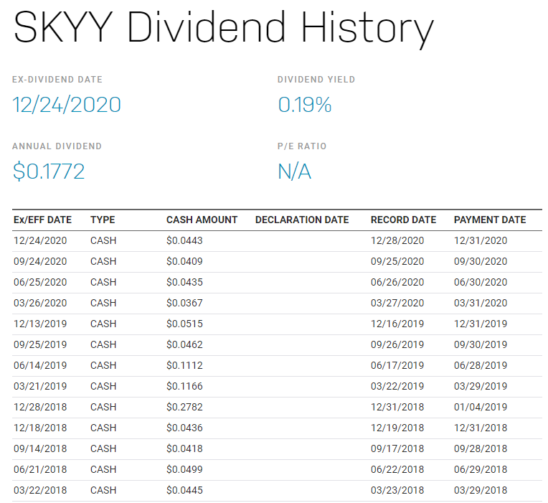Click cash amount $0.0443

point(184,241)
